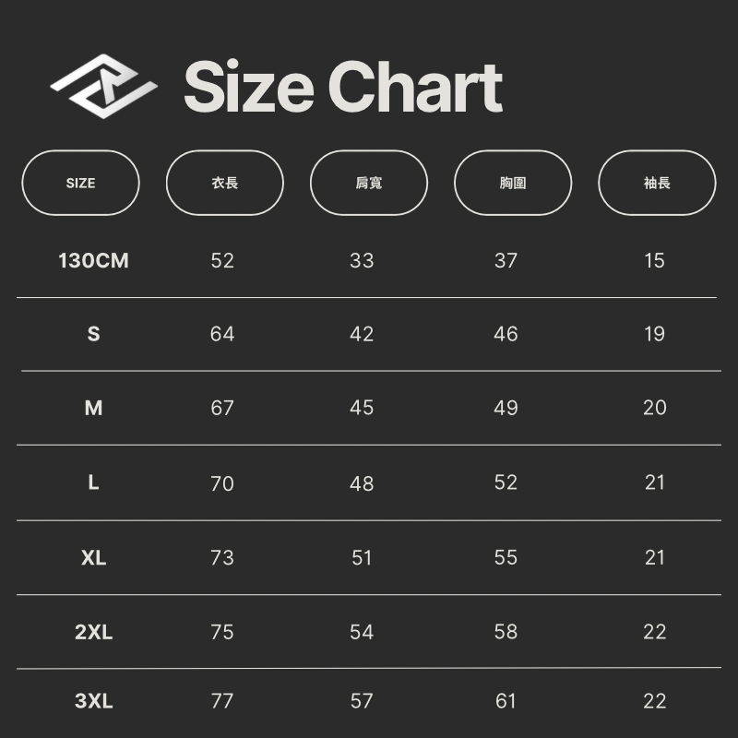
Task: Select the 胸圍 header pill
Action: click(513, 183)
